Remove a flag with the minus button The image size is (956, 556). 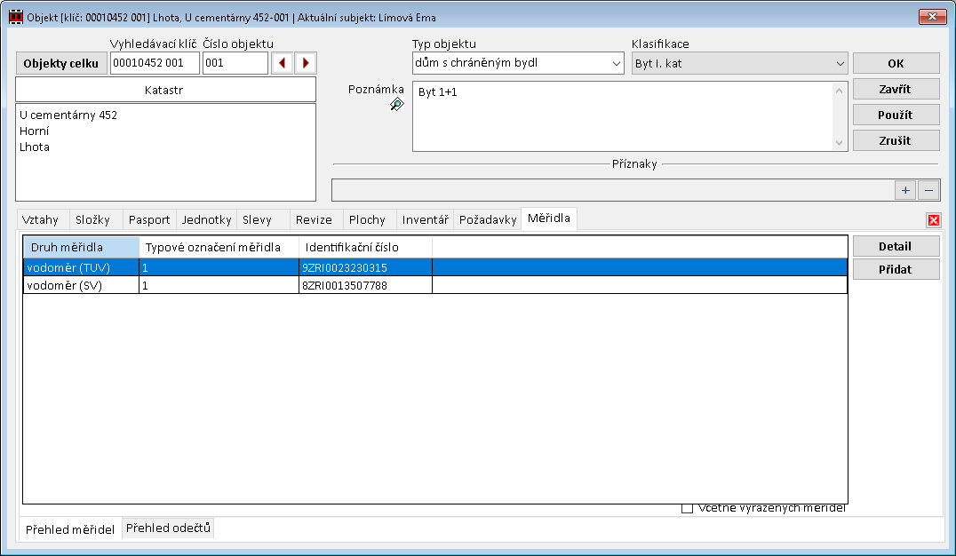pos(928,190)
